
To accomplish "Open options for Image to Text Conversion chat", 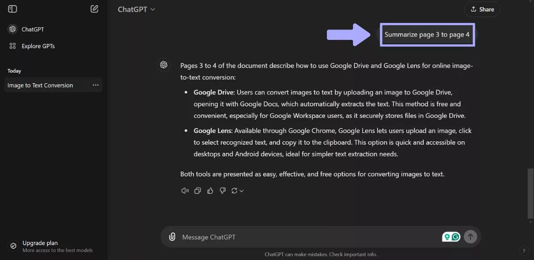I will (x=96, y=85).
